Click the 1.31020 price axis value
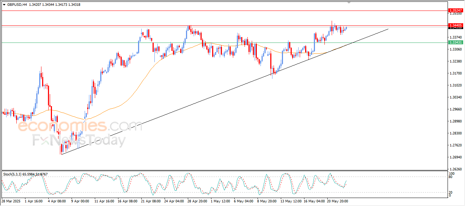 [x=455, y=85]
